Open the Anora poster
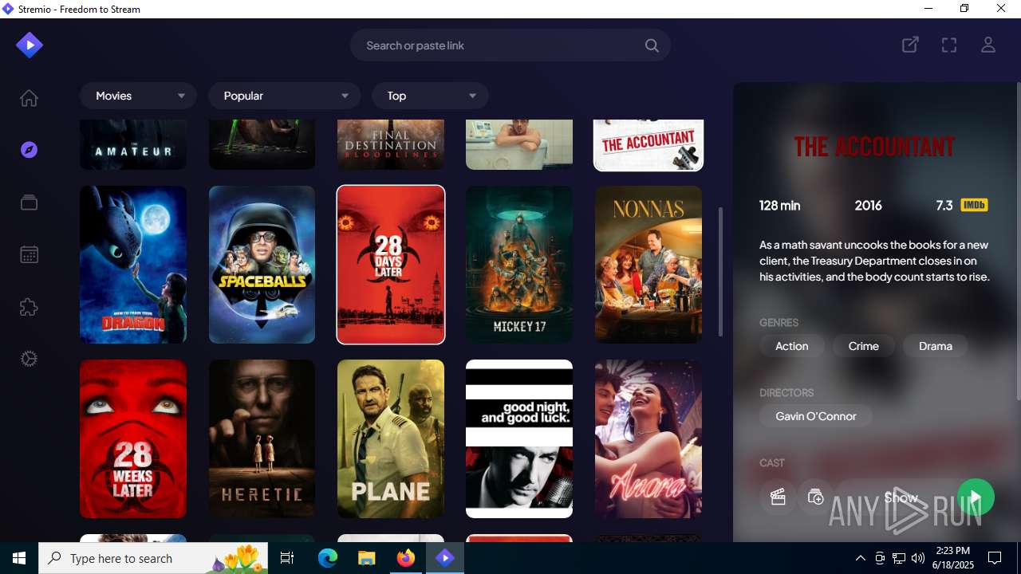Screen dimensions: 1021x574 648,438
